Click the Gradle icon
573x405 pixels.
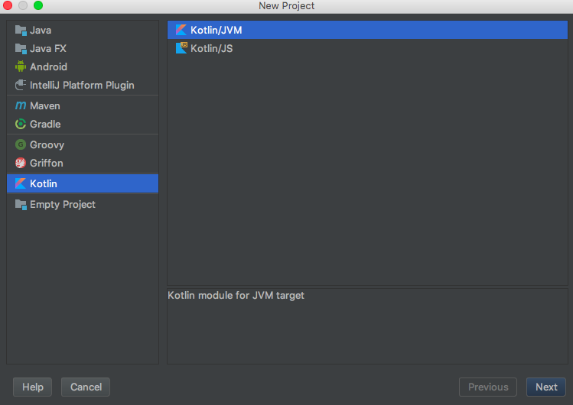[x=21, y=124]
